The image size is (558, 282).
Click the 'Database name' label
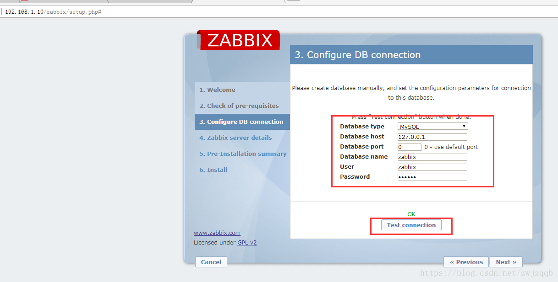coord(364,157)
